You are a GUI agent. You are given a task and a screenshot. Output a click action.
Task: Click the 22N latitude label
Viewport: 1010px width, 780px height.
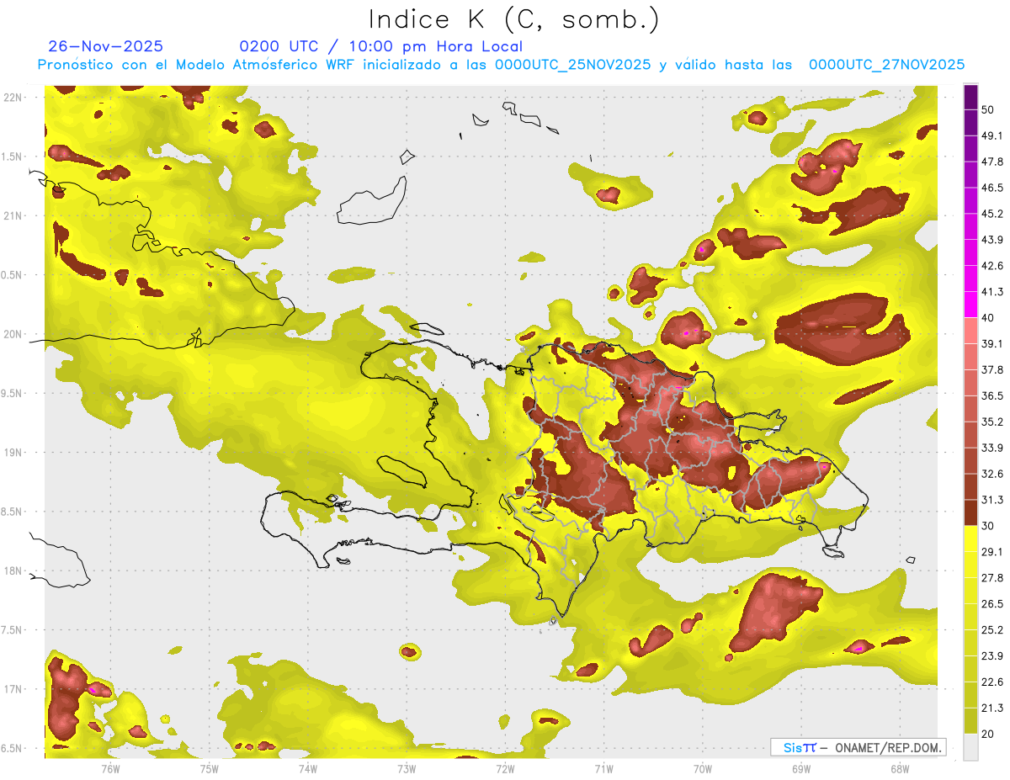(13, 98)
